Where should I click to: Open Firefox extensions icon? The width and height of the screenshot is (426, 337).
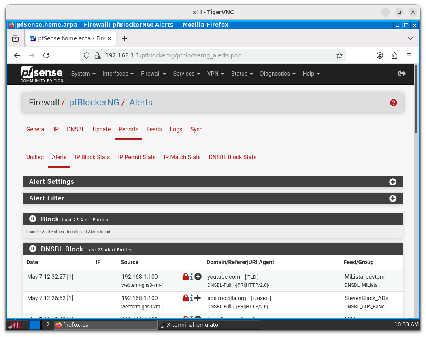(x=394, y=55)
